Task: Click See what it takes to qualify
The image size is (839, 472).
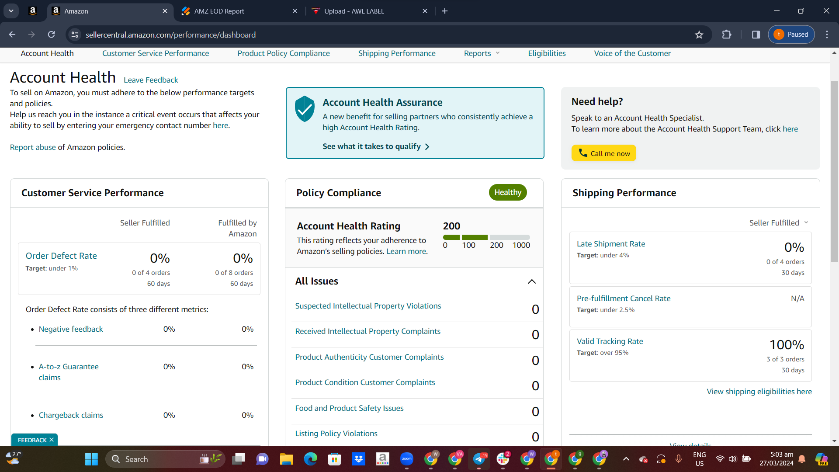Action: [x=376, y=146]
